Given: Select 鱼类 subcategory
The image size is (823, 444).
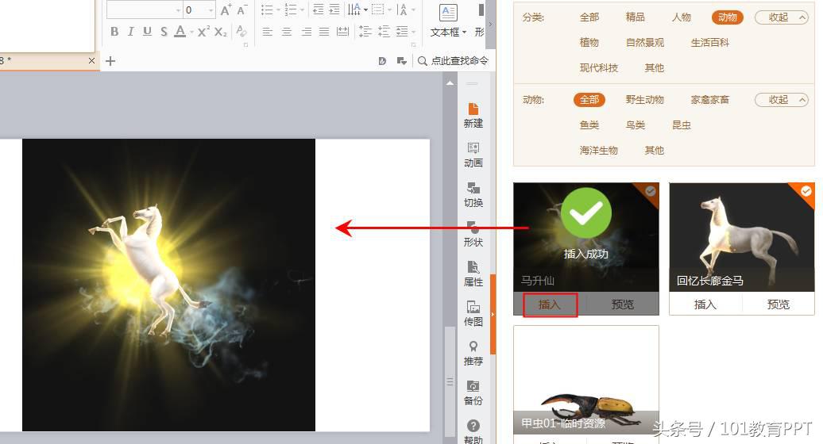Looking at the screenshot, I should click(x=589, y=124).
